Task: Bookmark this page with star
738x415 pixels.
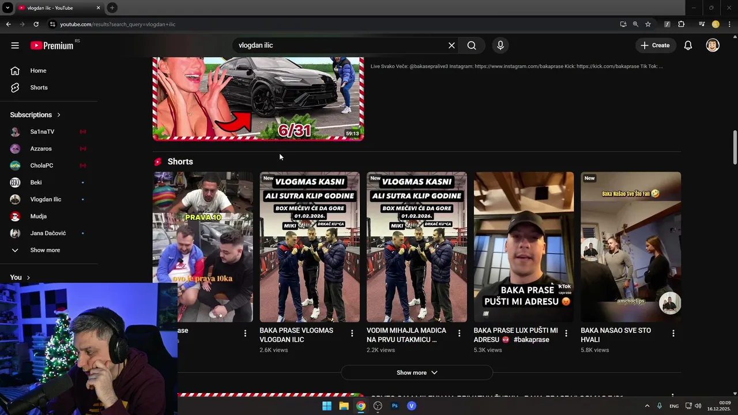Action: click(648, 24)
